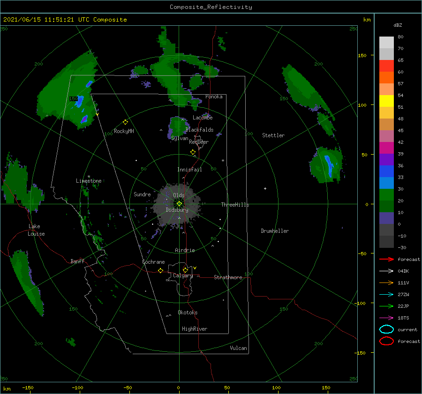Select the ThreeHills town label
This screenshot has width=422, height=394.
coord(235,205)
